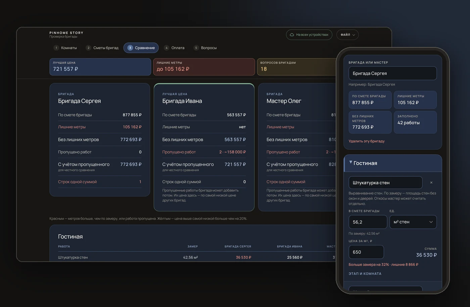Click red "Строк одной суммой" in Sergey's card
Image resolution: width=470 pixels, height=307 pixels.
77,182
